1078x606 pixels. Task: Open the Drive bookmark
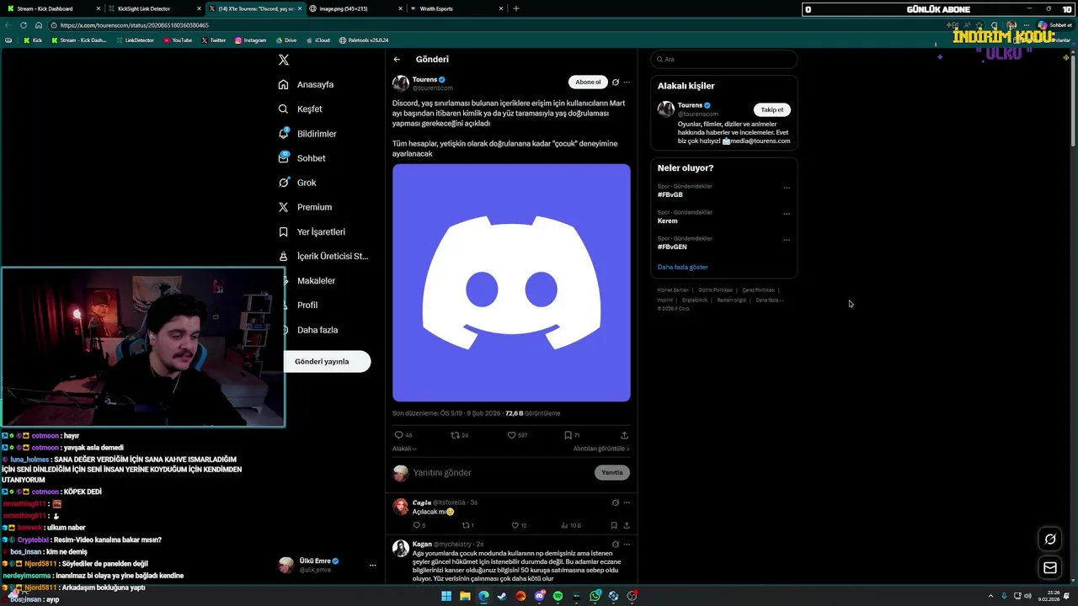click(286, 40)
